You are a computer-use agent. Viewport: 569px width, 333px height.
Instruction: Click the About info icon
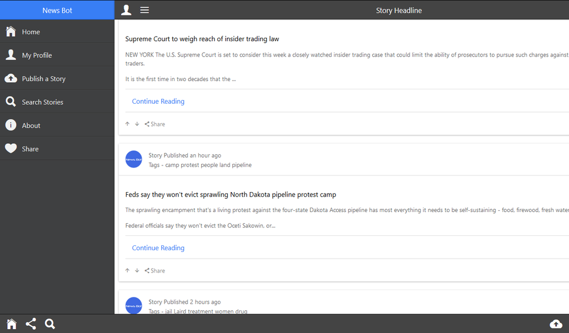pyautogui.click(x=11, y=125)
